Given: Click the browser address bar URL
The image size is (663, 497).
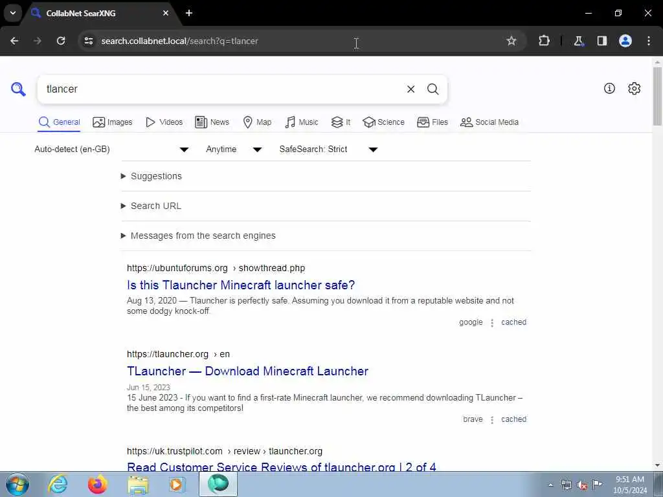Looking at the screenshot, I should click(x=180, y=41).
